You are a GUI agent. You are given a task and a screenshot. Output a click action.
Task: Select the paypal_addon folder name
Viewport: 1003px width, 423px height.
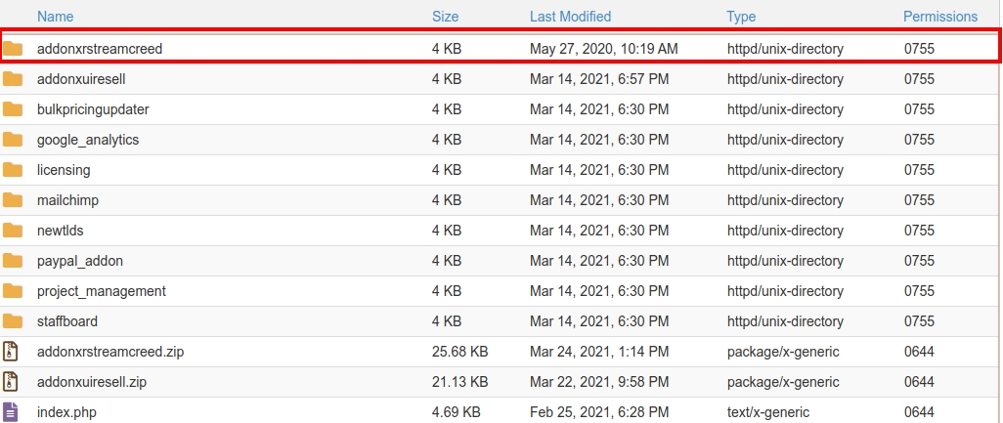coord(80,261)
